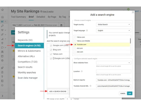The height and width of the screenshot is (106, 141).
Task: Expand the speech bubble section chevron
Action: pos(5,47)
